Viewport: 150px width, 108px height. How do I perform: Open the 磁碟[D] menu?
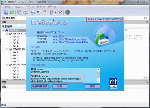tap(8, 7)
